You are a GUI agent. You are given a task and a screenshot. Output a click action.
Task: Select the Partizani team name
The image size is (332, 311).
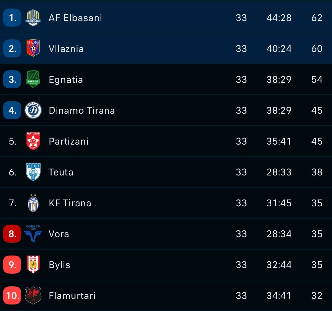click(69, 141)
